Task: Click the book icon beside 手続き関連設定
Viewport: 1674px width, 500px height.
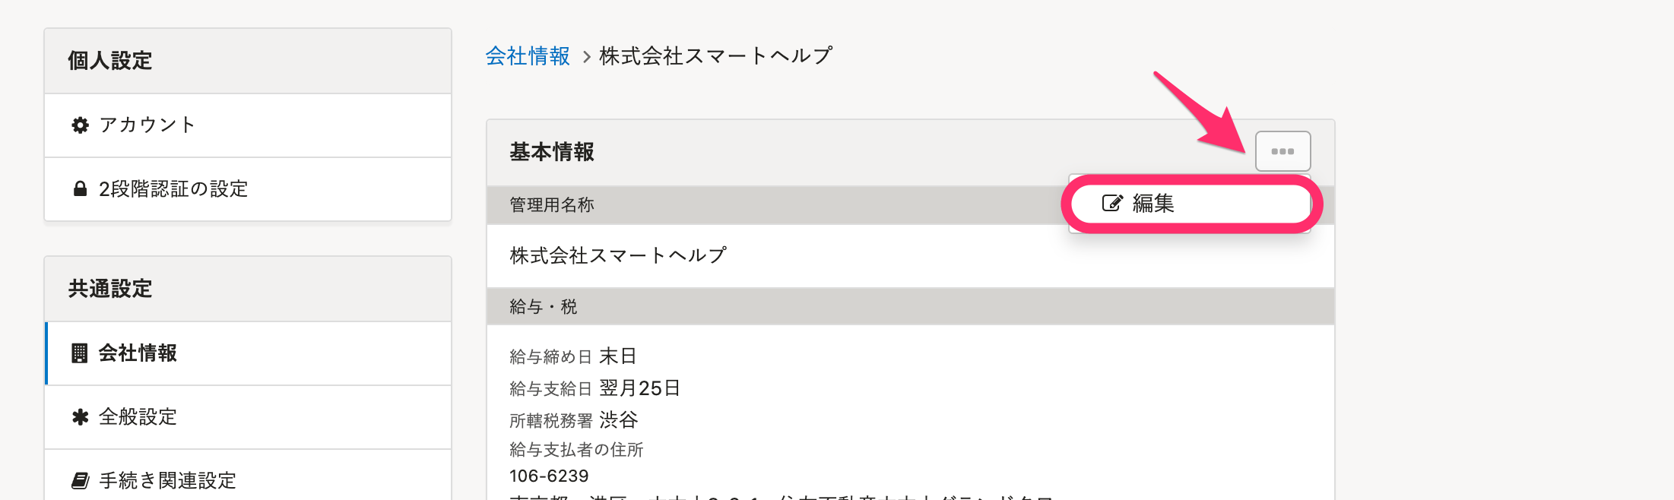Action: pyautogui.click(x=80, y=481)
